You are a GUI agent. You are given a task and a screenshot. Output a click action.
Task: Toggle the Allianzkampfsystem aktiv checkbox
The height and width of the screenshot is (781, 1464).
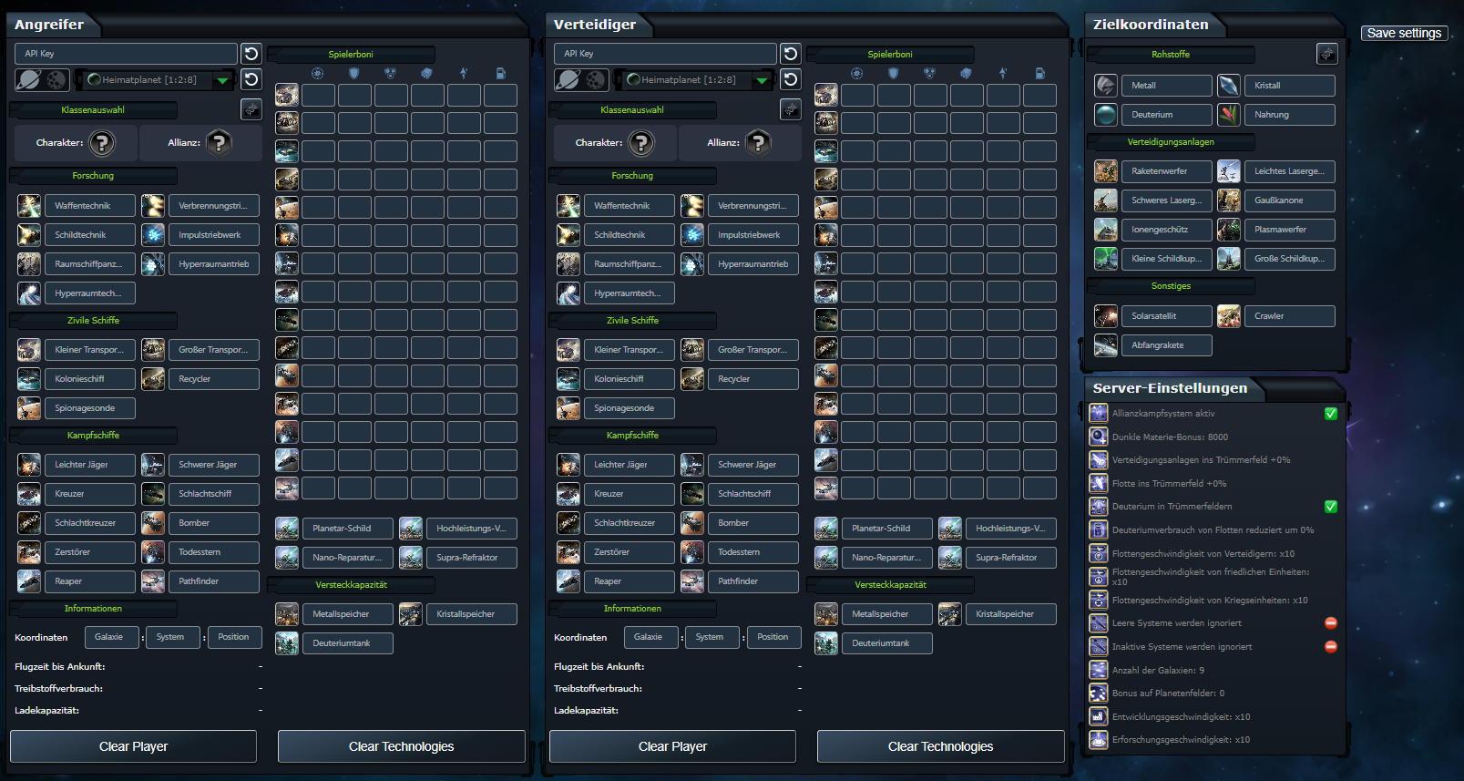coord(1330,414)
